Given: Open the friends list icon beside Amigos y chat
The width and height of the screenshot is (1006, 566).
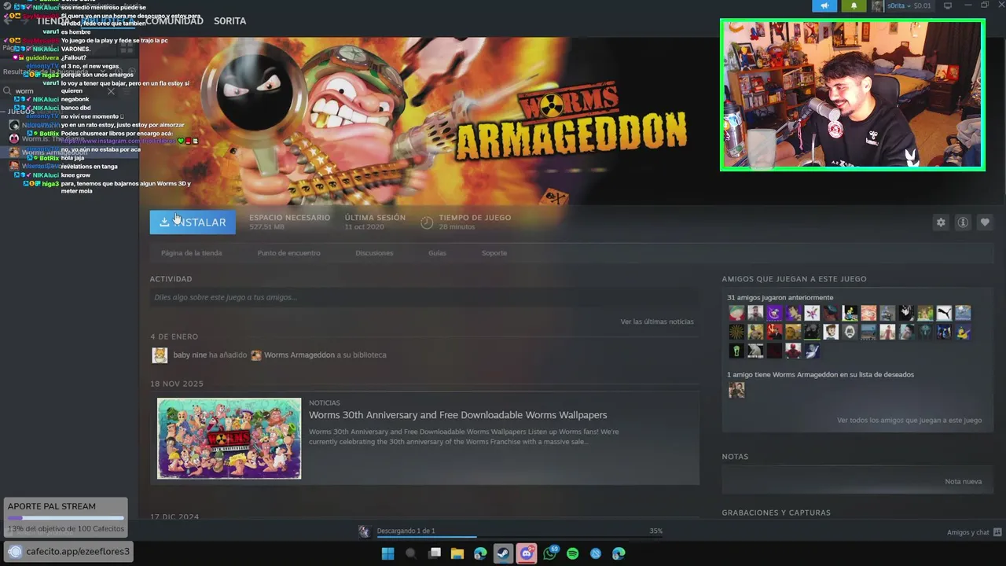Looking at the screenshot, I should click(x=997, y=532).
